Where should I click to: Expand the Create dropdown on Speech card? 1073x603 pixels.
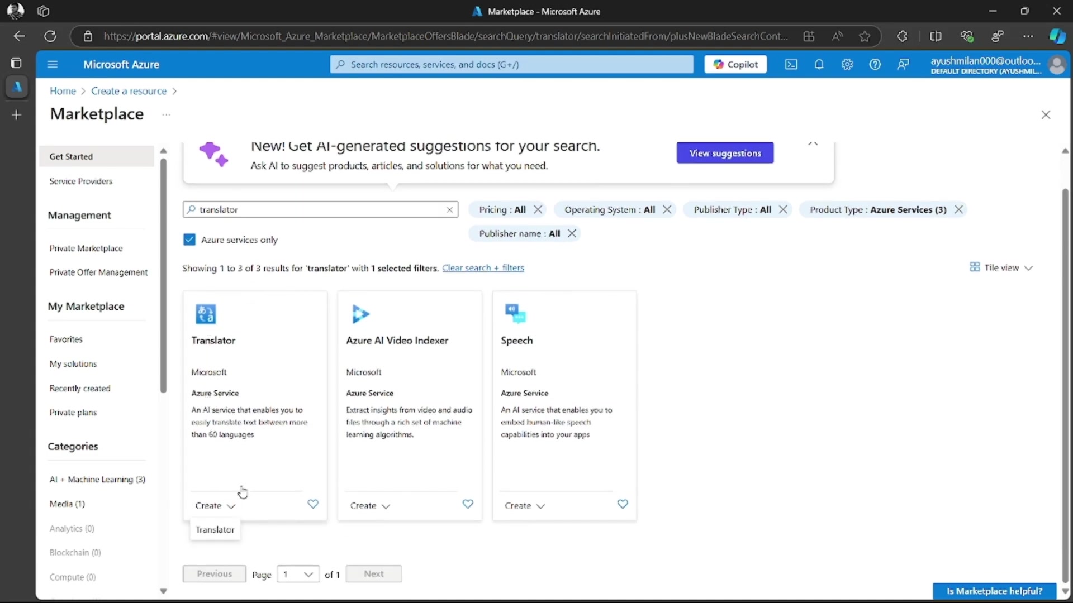point(524,506)
